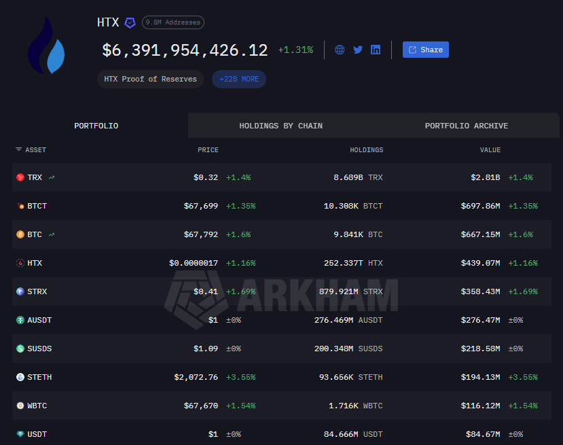Image resolution: width=563 pixels, height=445 pixels.
Task: Click the 8.689B TRX holdings
Action: point(358,177)
